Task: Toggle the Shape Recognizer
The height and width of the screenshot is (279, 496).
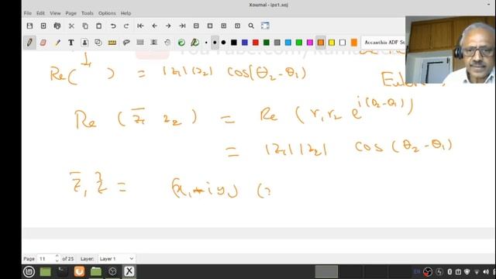Action: pyautogui.click(x=98, y=43)
